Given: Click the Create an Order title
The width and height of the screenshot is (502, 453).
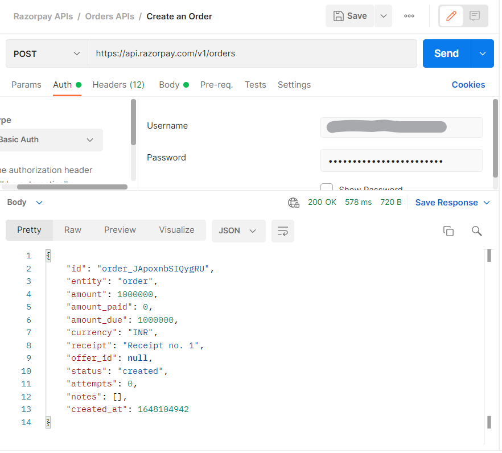Looking at the screenshot, I should click(x=180, y=17).
